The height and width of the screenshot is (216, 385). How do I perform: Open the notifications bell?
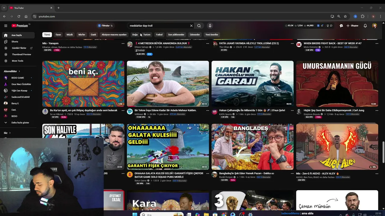[x=365, y=26]
